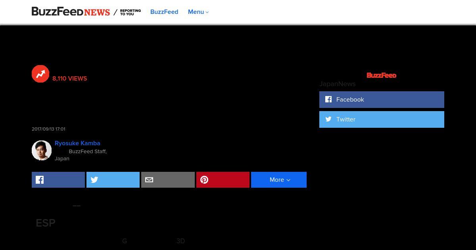Image resolution: width=476 pixels, height=250 pixels.
Task: Share article via Twitter bird button
Action: (113, 180)
